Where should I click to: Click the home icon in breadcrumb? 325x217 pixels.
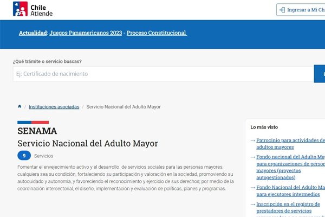pyautogui.click(x=19, y=106)
